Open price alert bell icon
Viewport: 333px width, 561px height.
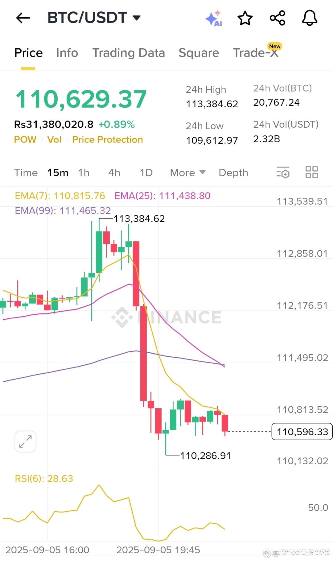tap(310, 18)
